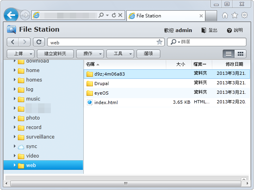Viewport: 254px width, 190px height.
Task: Expand the log folder tree node
Action: [15, 89]
